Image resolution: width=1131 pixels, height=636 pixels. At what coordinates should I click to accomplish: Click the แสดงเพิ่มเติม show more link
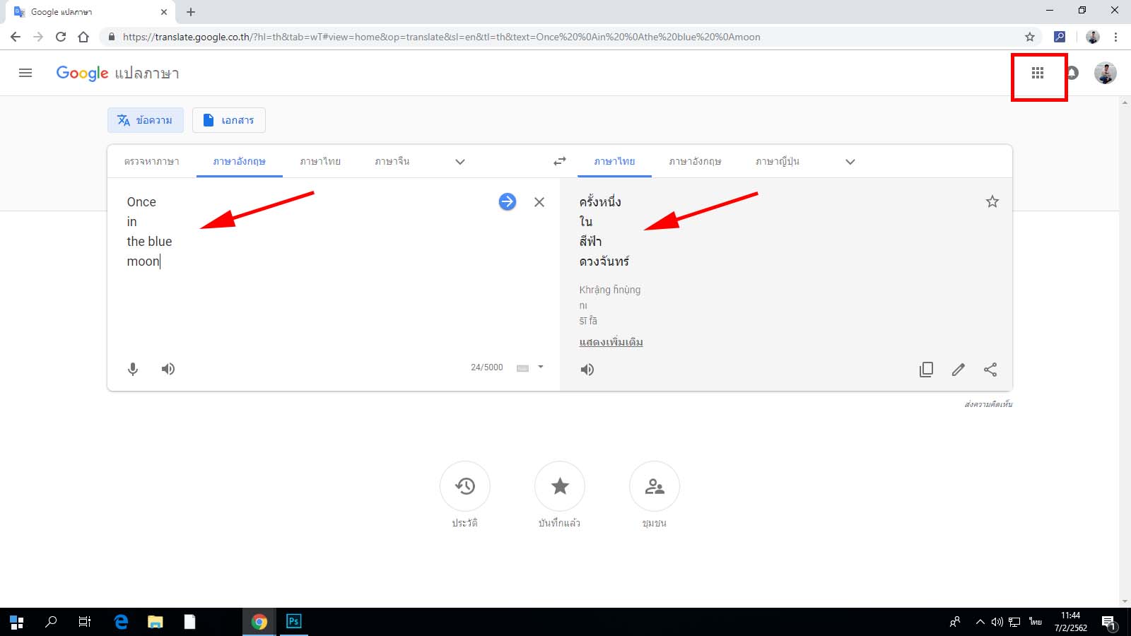(x=611, y=342)
